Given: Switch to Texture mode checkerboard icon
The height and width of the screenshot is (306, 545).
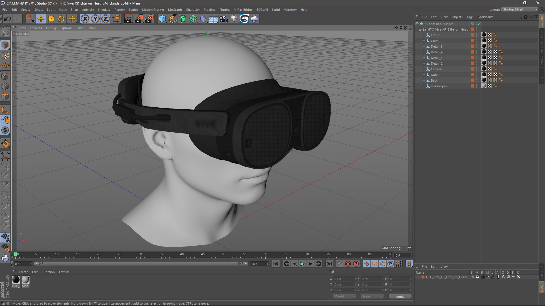Looking at the screenshot, I should [5, 56].
